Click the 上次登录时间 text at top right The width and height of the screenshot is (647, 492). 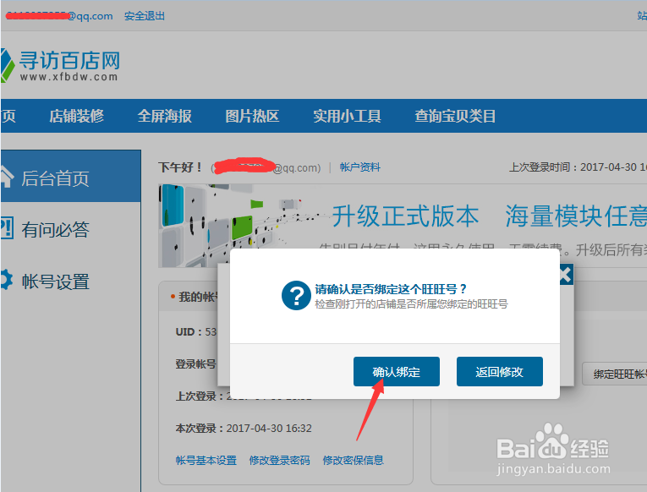point(578,167)
